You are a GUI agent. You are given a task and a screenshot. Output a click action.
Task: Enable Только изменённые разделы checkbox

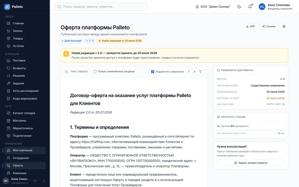(x=95, y=72)
